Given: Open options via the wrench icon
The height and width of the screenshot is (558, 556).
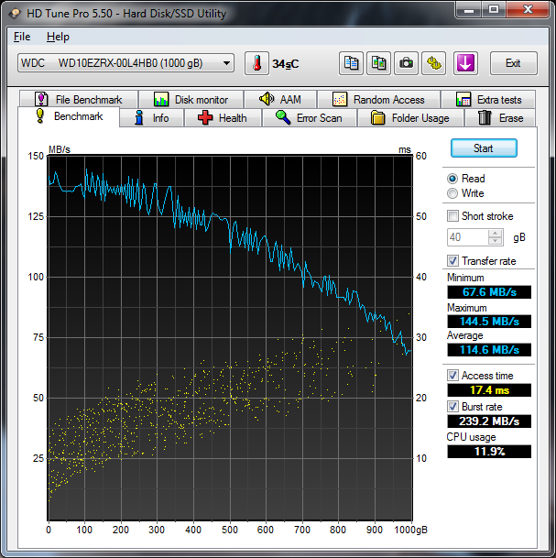Looking at the screenshot, I should click(x=433, y=63).
